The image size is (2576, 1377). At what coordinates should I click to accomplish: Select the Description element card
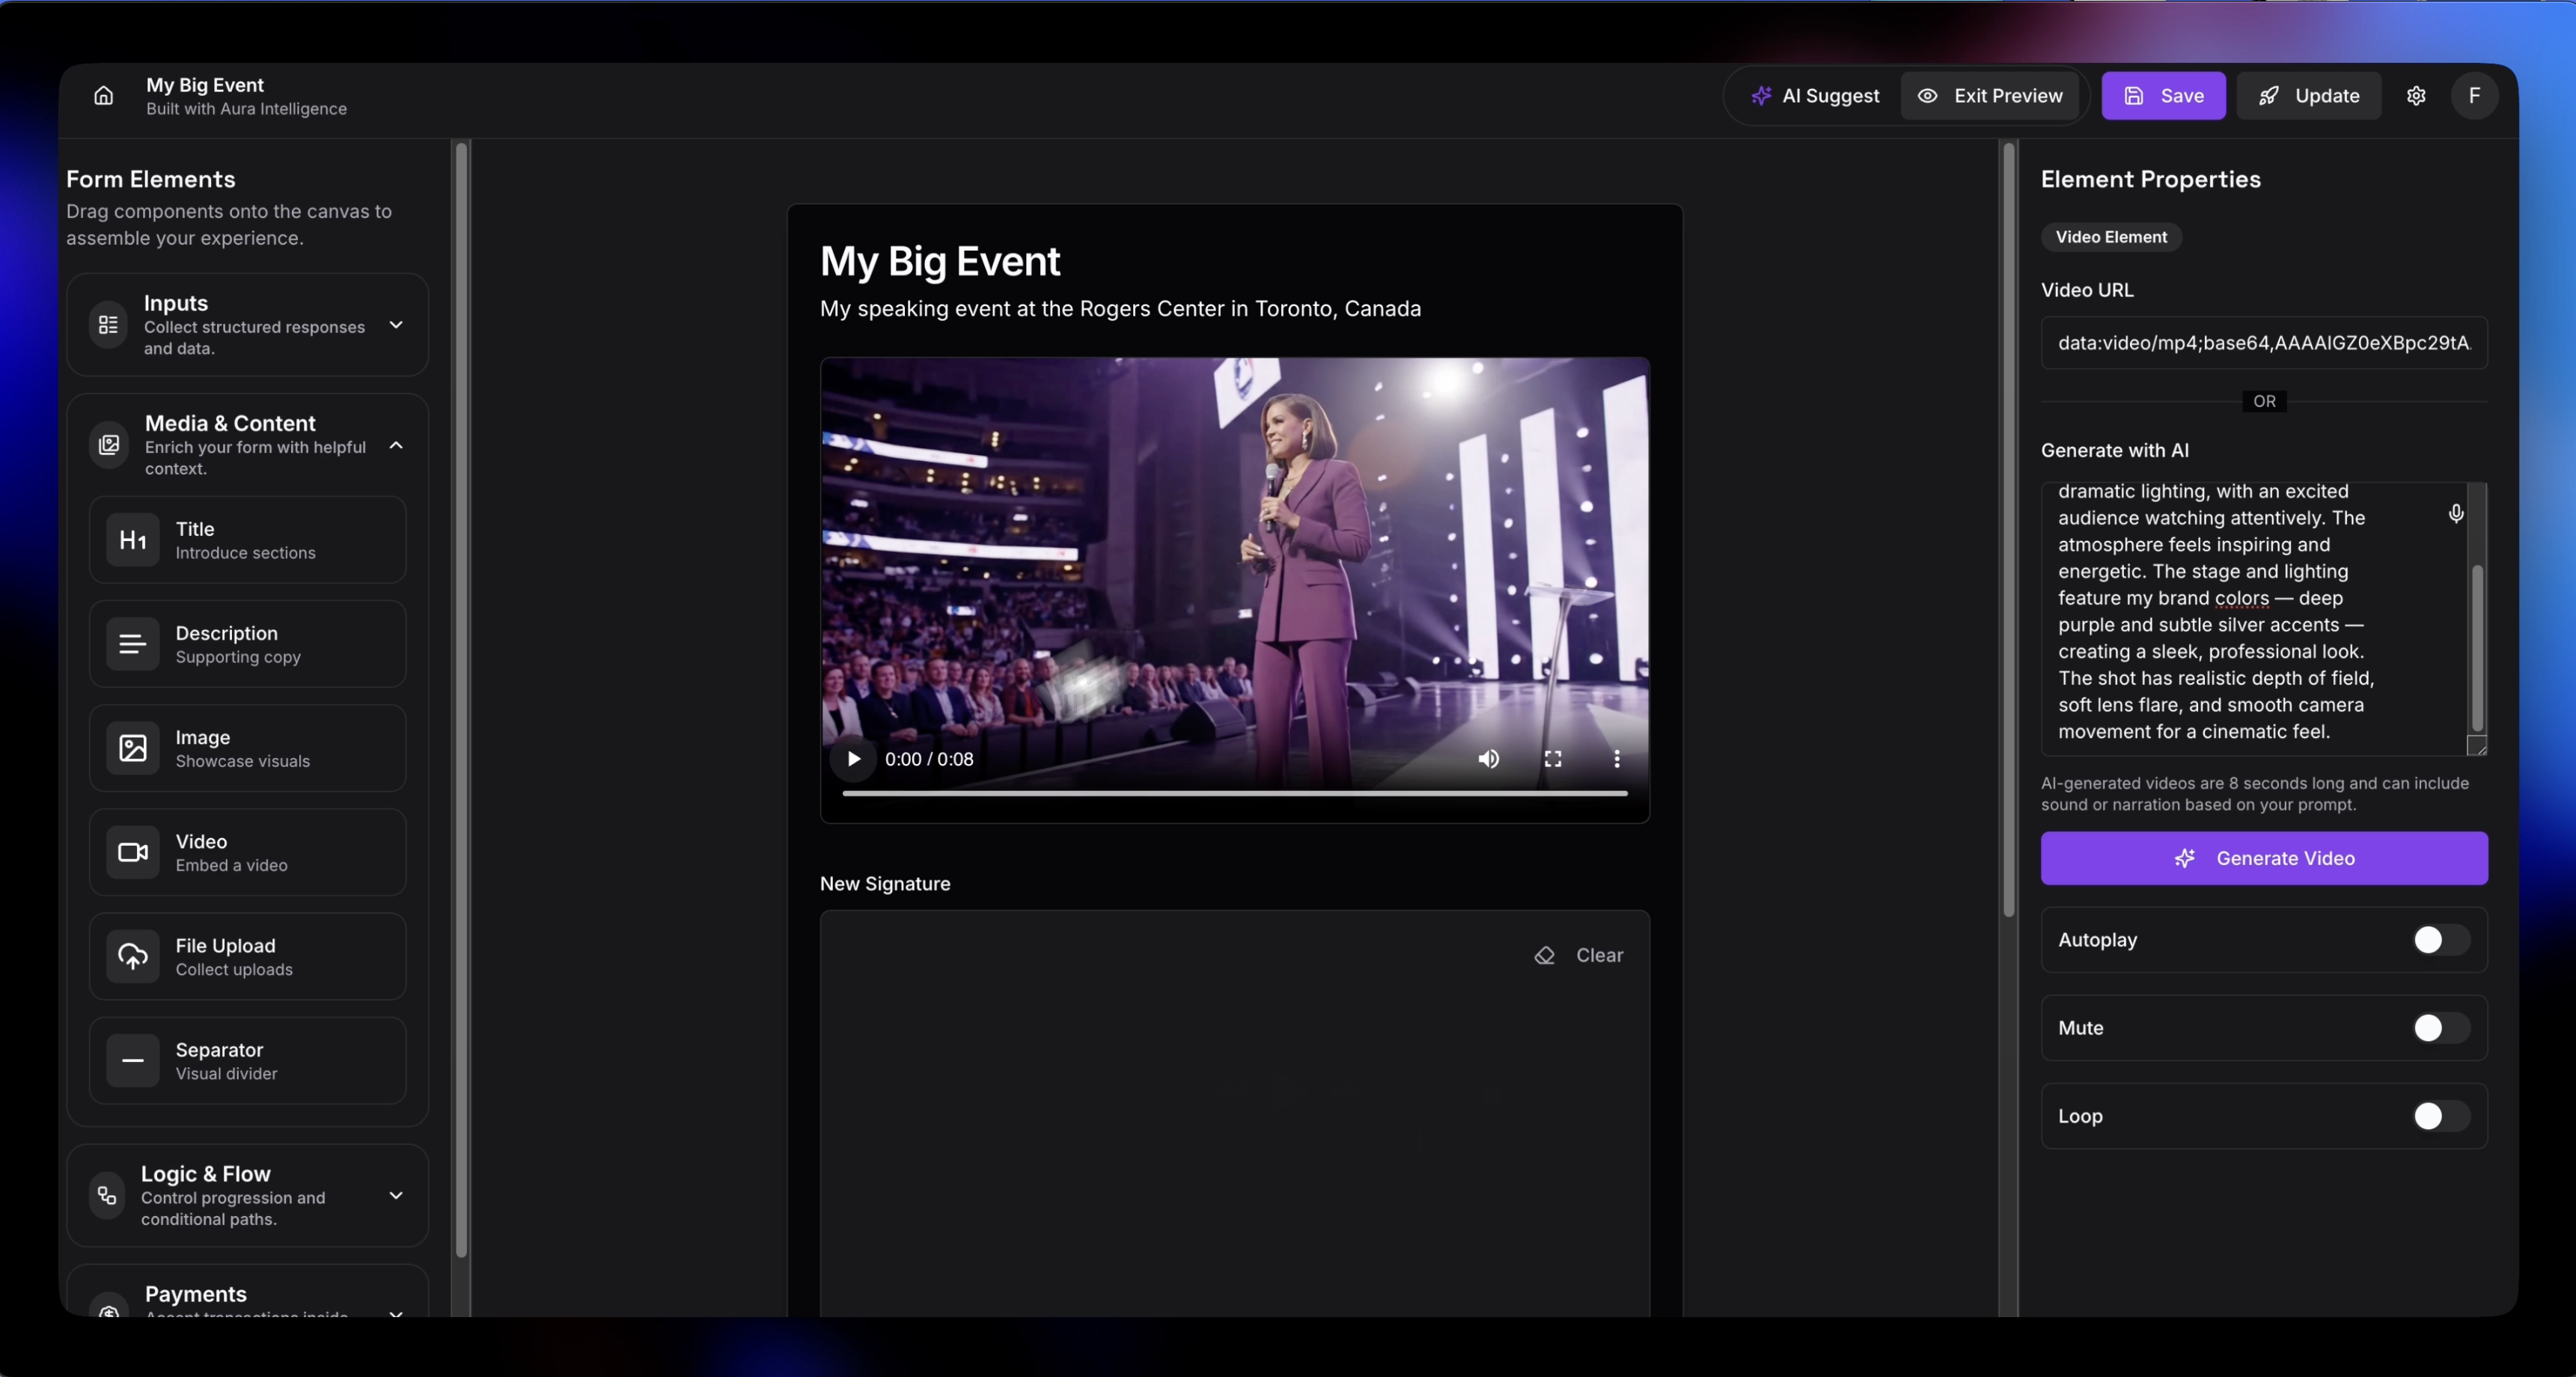coord(248,644)
